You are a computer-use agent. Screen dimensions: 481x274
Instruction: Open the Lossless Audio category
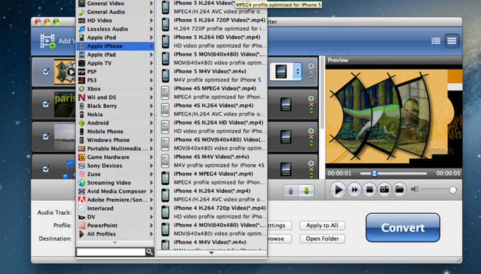(x=116, y=29)
